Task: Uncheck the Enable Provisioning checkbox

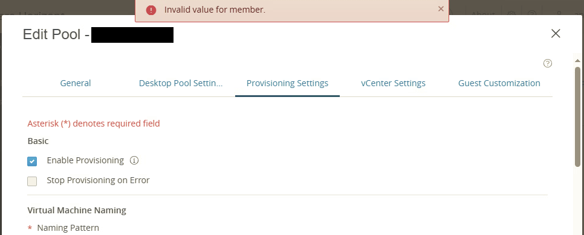Action: tap(32, 161)
